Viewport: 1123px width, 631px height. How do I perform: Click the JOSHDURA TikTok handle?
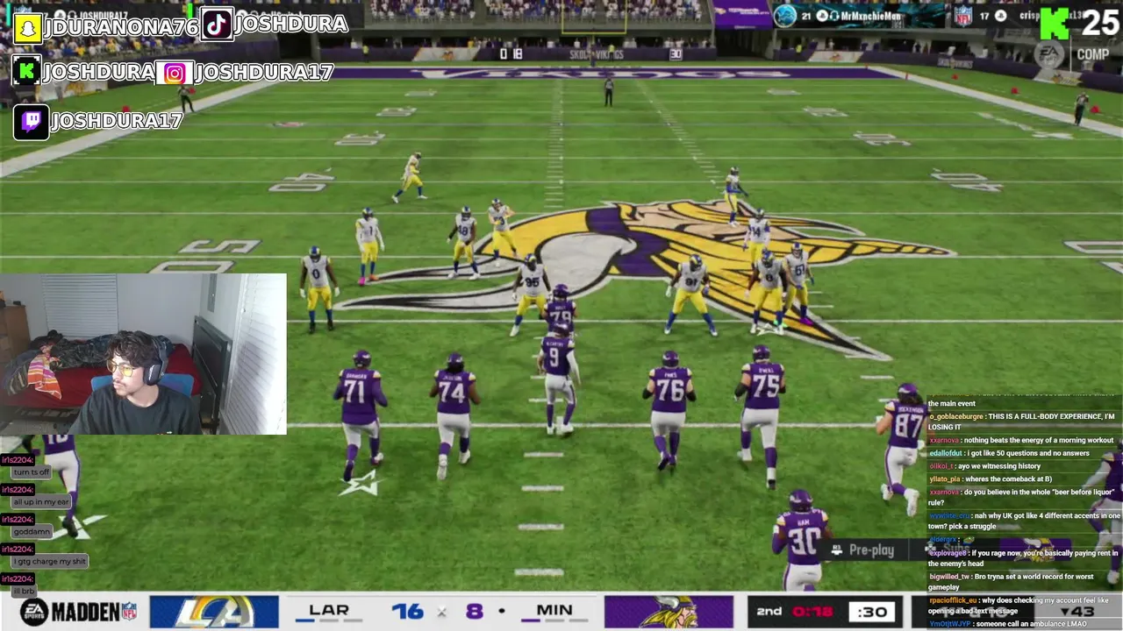[290, 24]
